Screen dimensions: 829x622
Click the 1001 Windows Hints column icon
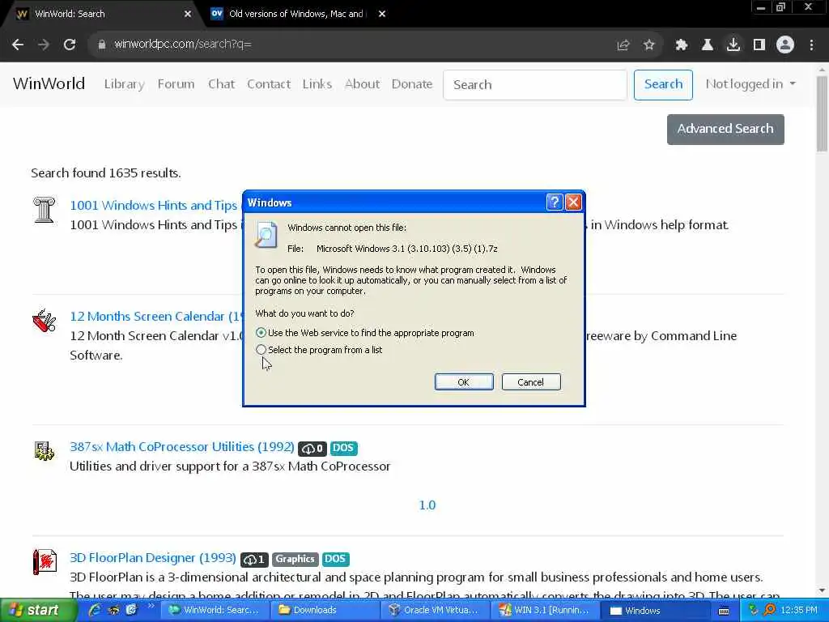click(x=44, y=210)
